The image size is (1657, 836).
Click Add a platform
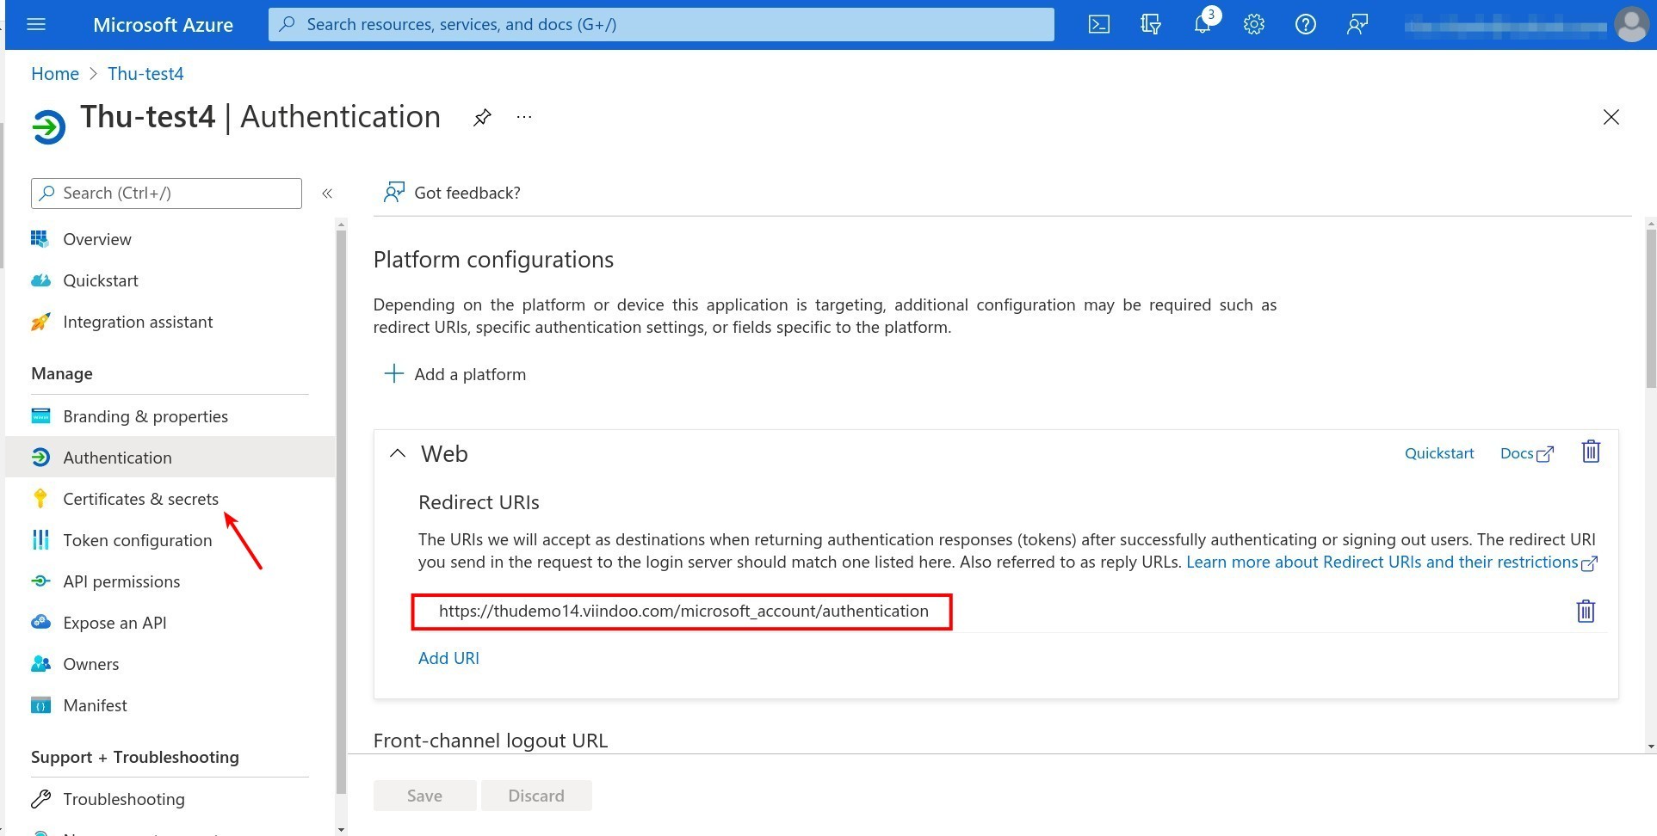[x=470, y=374]
